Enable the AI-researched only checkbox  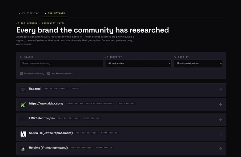pos(21,73)
